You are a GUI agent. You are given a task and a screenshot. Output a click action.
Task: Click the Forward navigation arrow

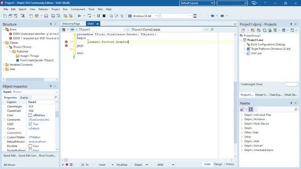click(x=222, y=16)
